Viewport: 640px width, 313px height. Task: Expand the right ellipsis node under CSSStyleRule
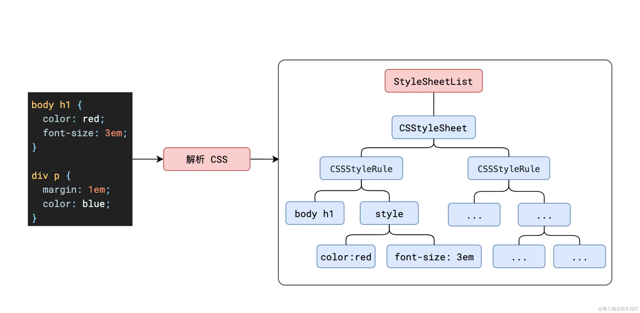[544, 214]
